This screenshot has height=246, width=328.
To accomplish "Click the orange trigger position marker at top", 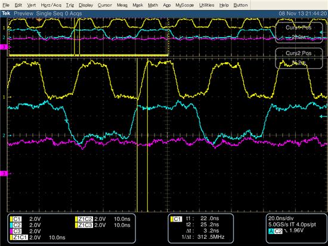I will (x=39, y=20).
